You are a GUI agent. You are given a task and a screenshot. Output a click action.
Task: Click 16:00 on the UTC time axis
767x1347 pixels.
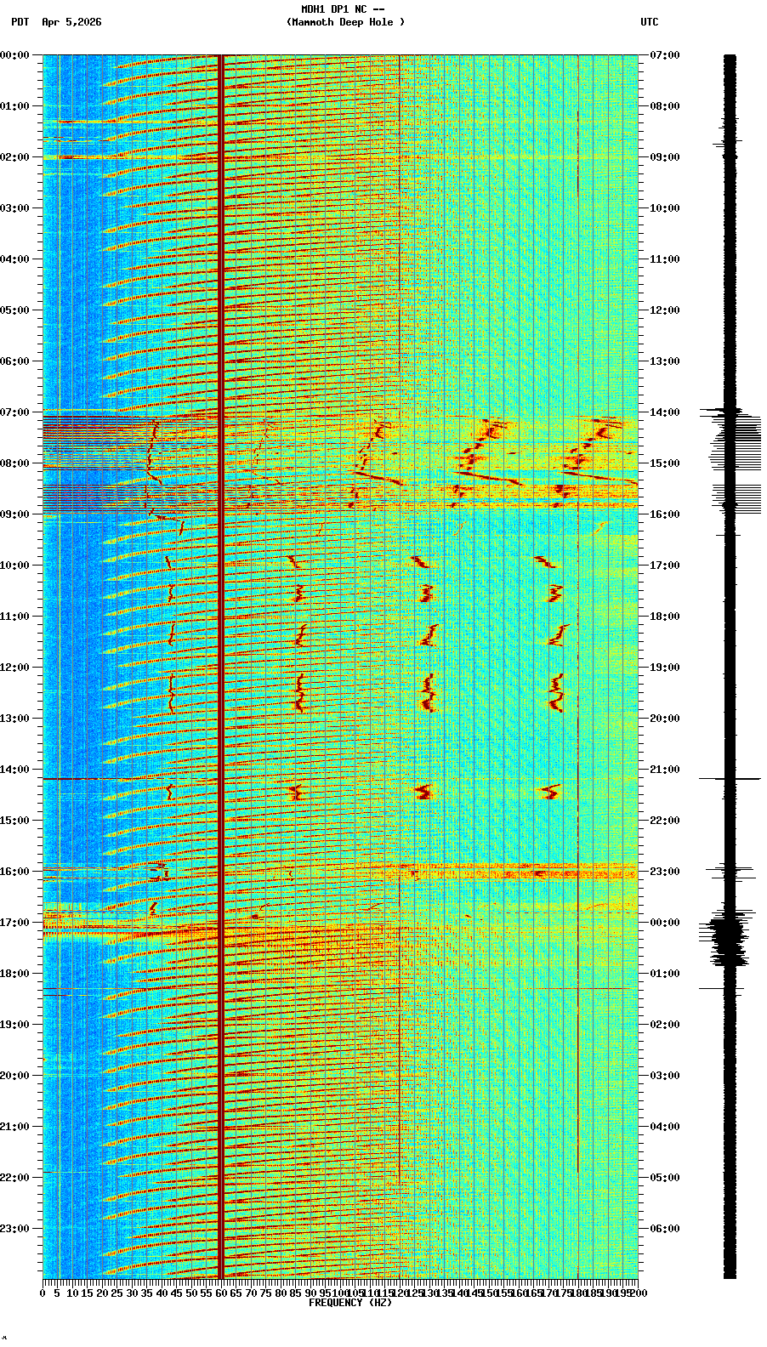coord(665,514)
